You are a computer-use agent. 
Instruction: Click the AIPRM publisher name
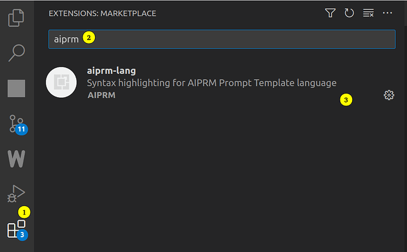click(101, 95)
